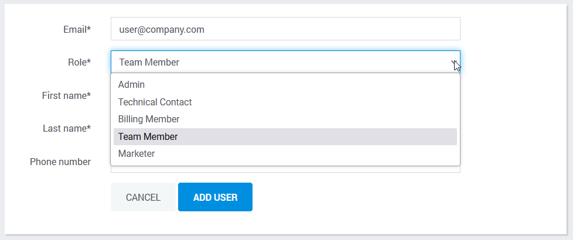Select the highlighted Team Member option
The height and width of the screenshot is (240, 573).
285,136
